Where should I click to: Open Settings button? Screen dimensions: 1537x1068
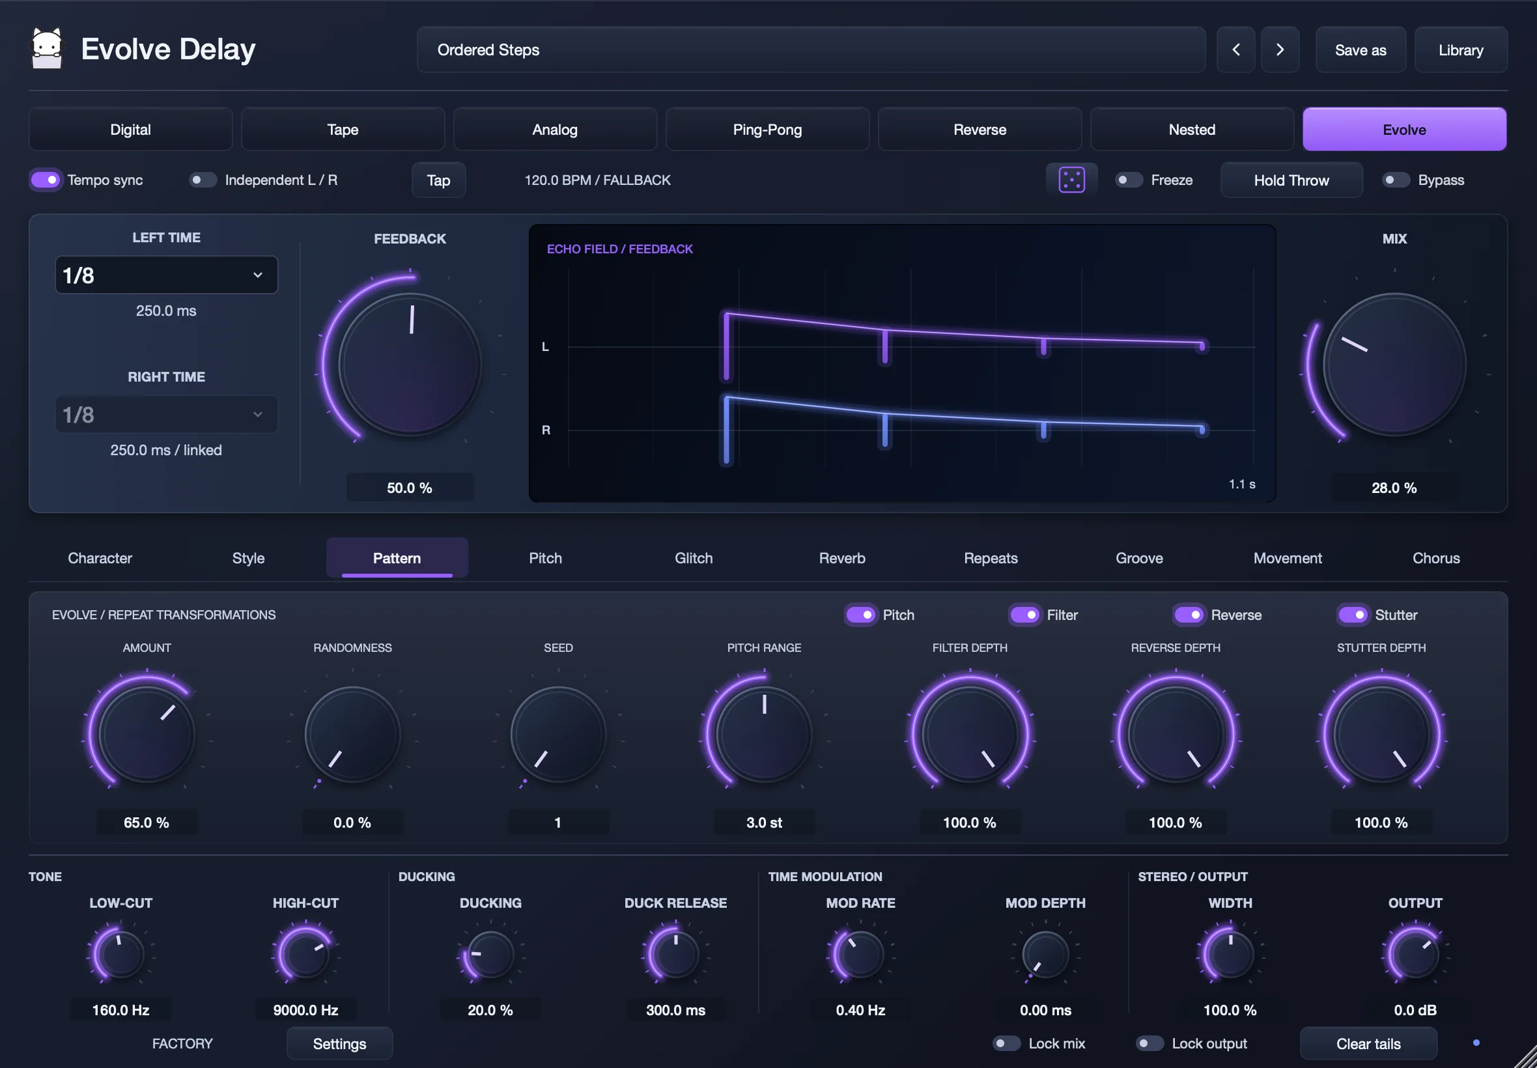339,1043
